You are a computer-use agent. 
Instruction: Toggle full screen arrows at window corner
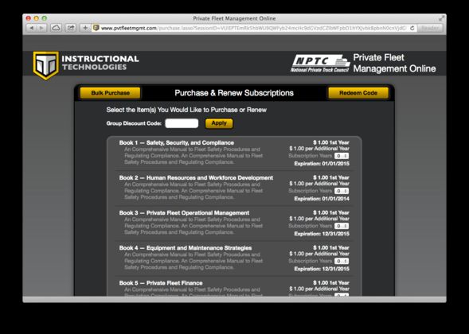pyautogui.click(x=441, y=18)
